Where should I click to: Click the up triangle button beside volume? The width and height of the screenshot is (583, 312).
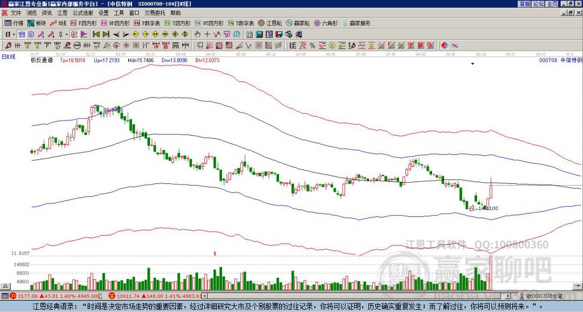pyautogui.click(x=5, y=286)
